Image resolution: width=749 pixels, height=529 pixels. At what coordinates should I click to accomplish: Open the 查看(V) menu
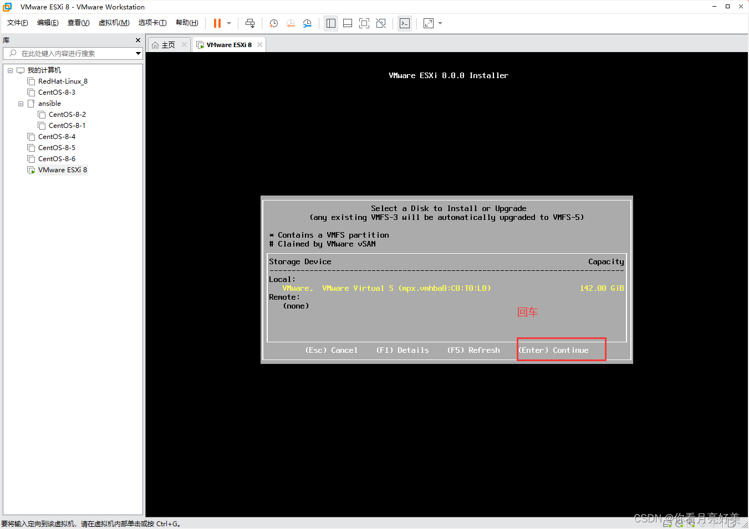(x=78, y=23)
